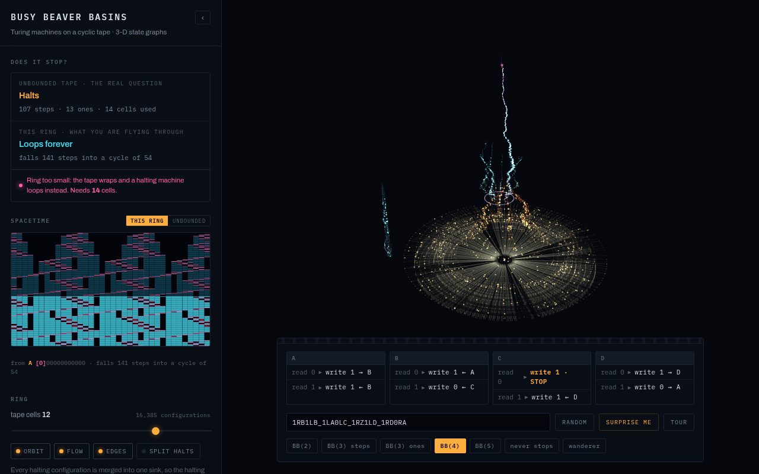
Task: Click the 'Halts' result text
Action: (29, 95)
